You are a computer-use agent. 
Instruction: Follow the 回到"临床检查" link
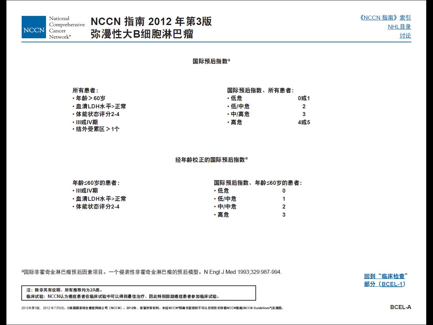coord(386,276)
